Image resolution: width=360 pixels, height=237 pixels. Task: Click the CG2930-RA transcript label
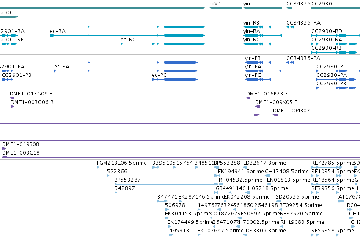coord(327,40)
